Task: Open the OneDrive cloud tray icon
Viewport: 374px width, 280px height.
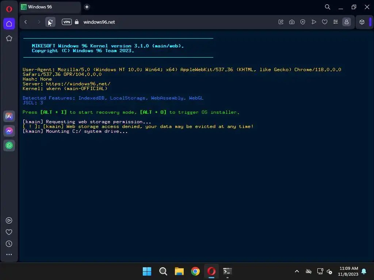Action: [309, 271]
